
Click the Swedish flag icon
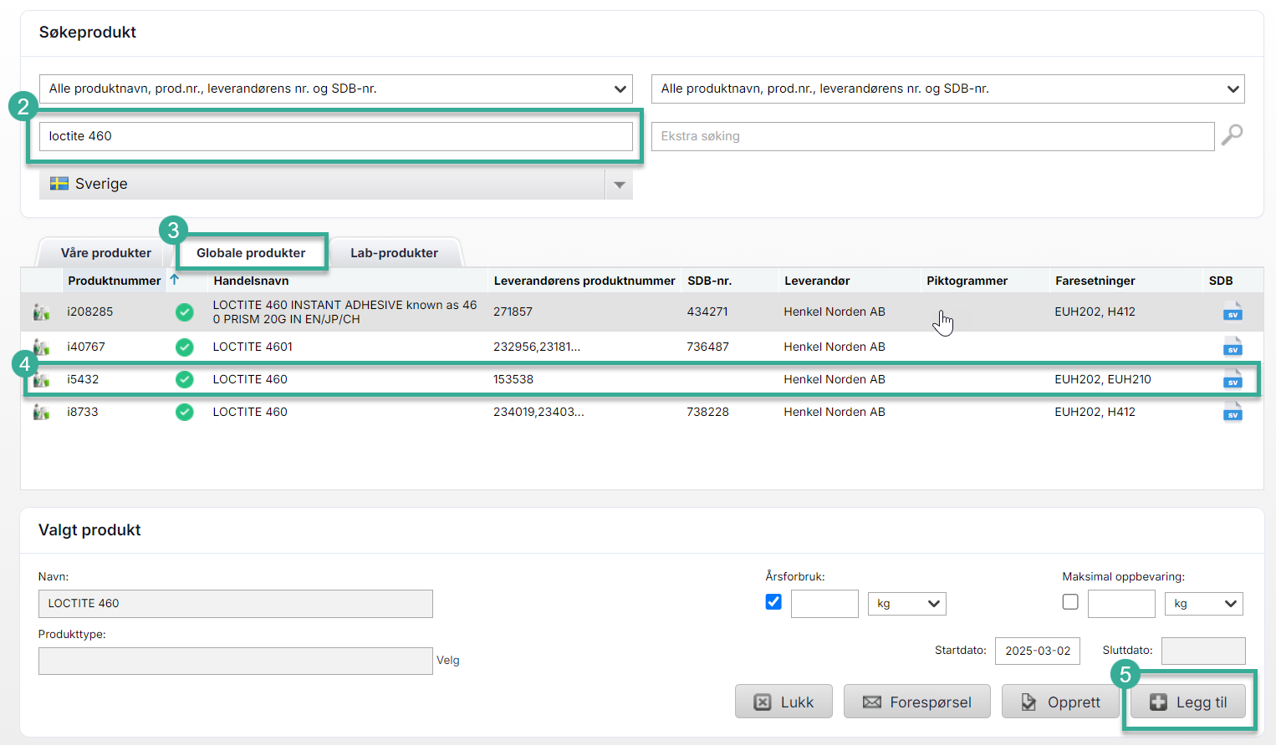59,184
